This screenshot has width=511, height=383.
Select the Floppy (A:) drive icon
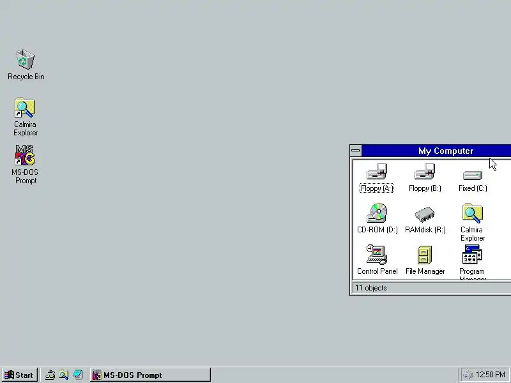pos(377,172)
